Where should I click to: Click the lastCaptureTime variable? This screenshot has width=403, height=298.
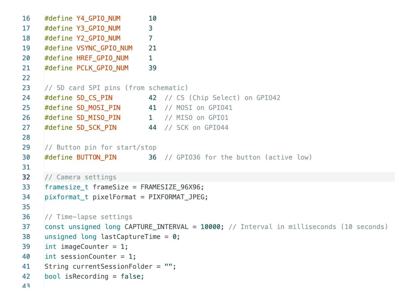click(x=131, y=237)
